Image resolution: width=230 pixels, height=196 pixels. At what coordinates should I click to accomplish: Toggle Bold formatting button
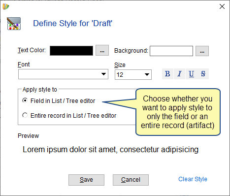pyautogui.click(x=167, y=74)
